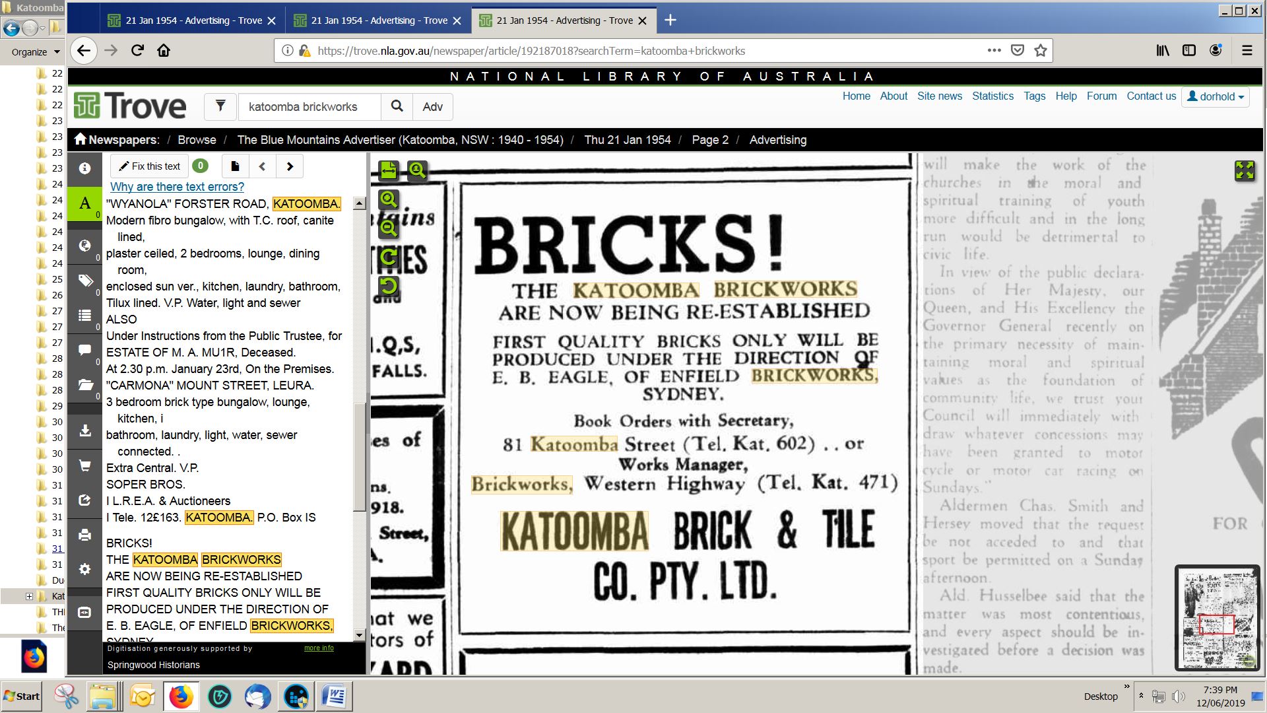Open the search filter funnel
Screen dimensions: 1267x713
click(220, 106)
